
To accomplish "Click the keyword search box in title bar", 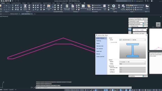I will click(x=124, y=1).
